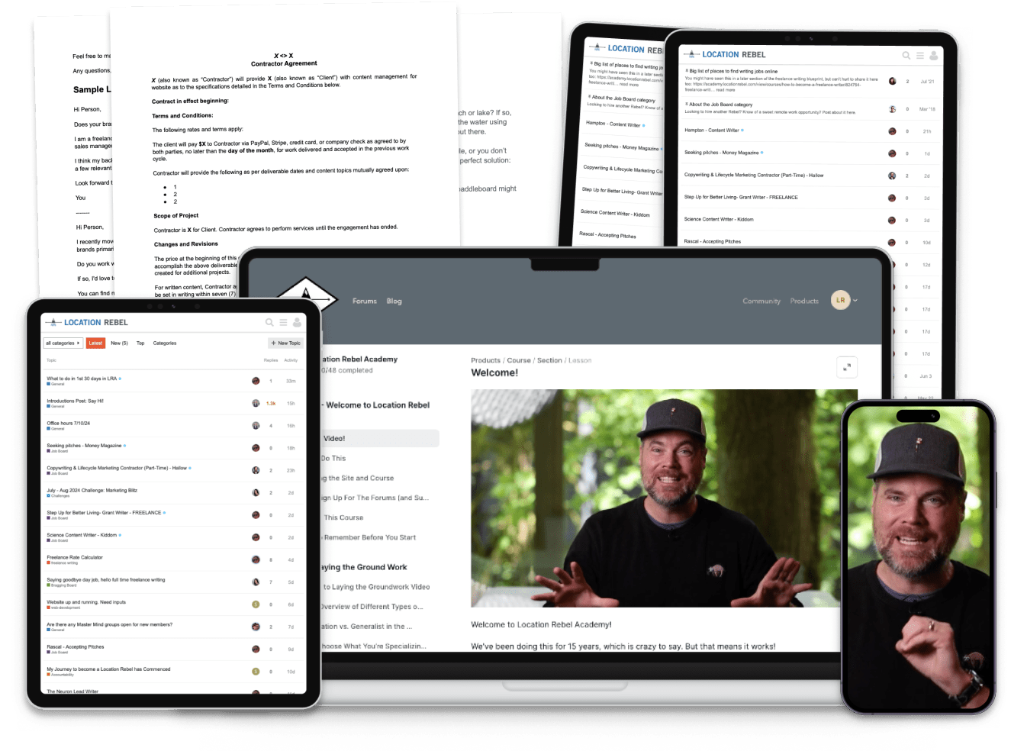Open poster avatar on Master Mind groups row
The height and width of the screenshot is (751, 1011).
(x=256, y=627)
